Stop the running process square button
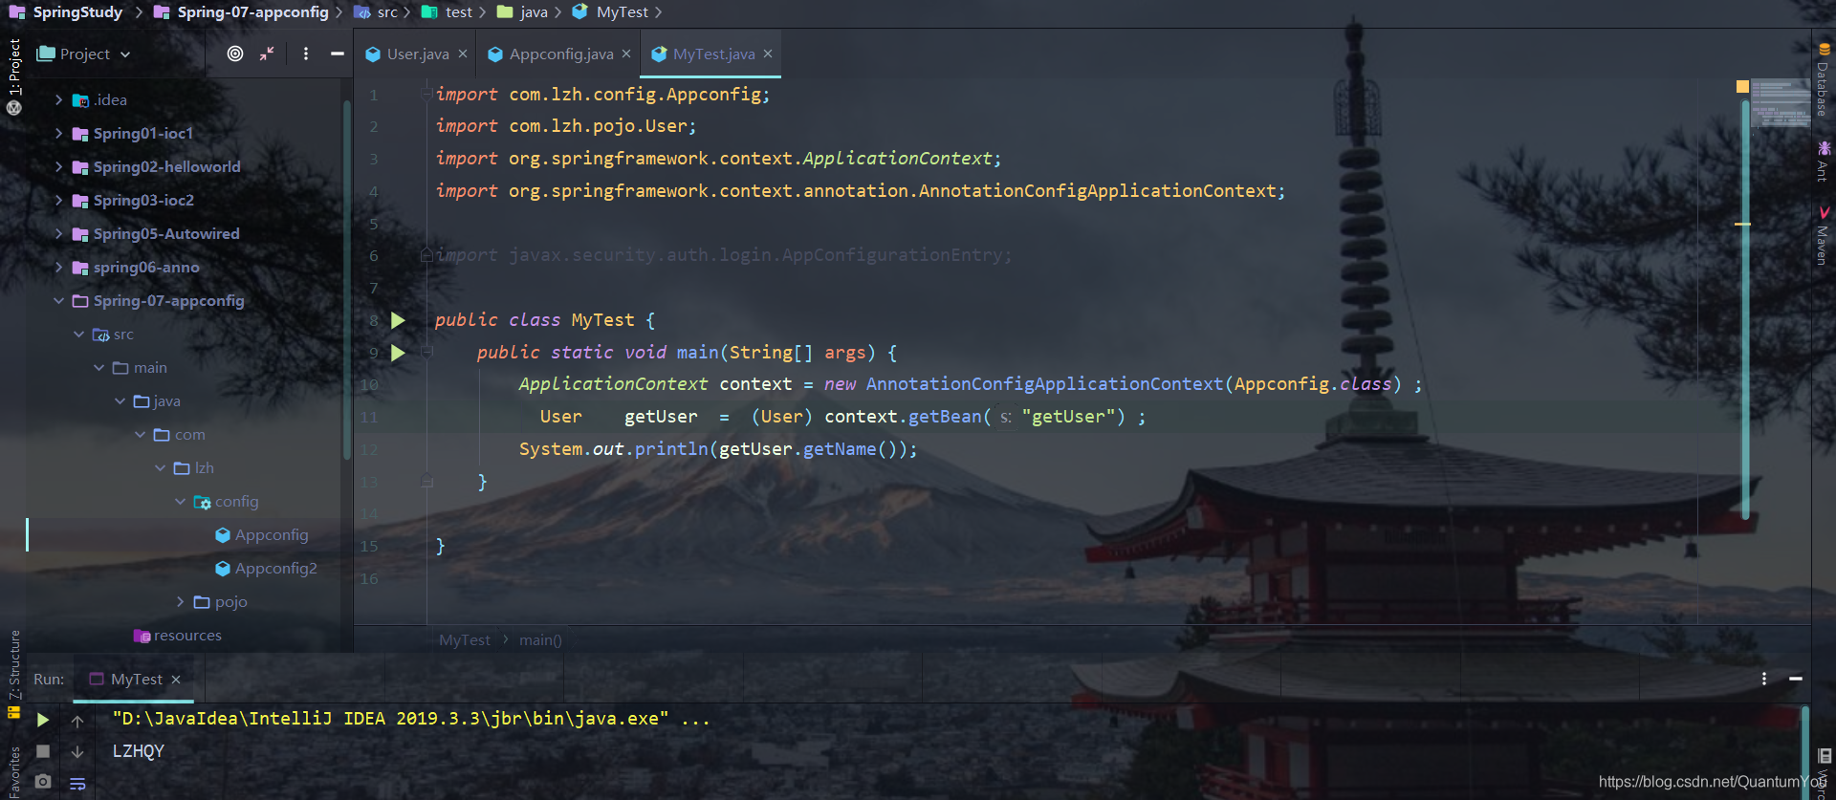Viewport: 1836px width, 800px height. point(43,751)
